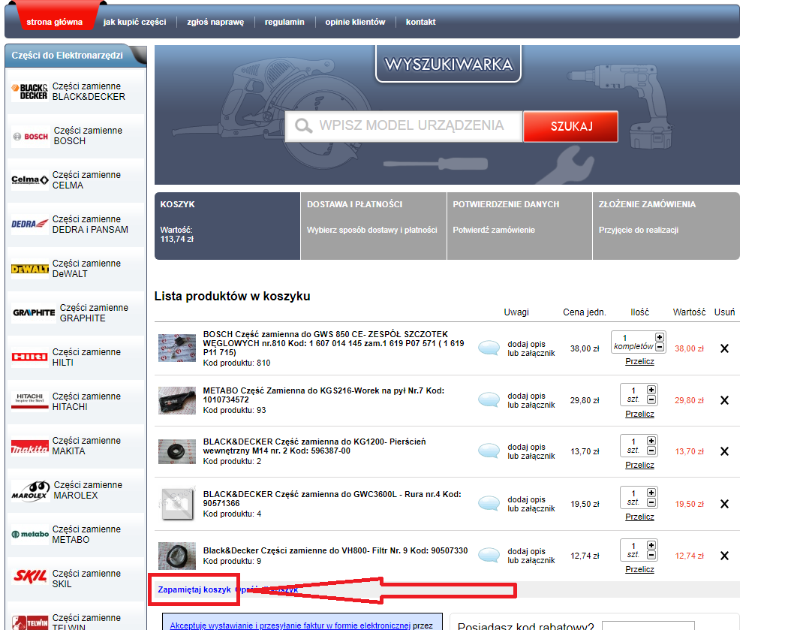Click dodaj opis lub załącznik for METABO item
Image resolution: width=788 pixels, height=630 pixels.
pos(531,400)
